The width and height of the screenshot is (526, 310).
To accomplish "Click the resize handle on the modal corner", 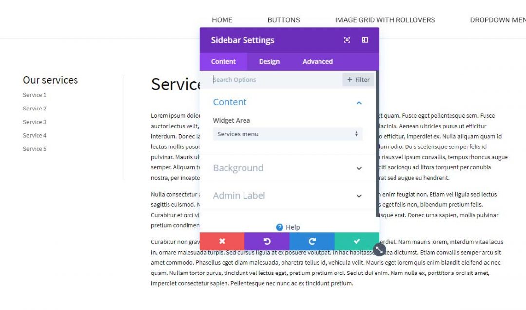I will pyautogui.click(x=379, y=250).
